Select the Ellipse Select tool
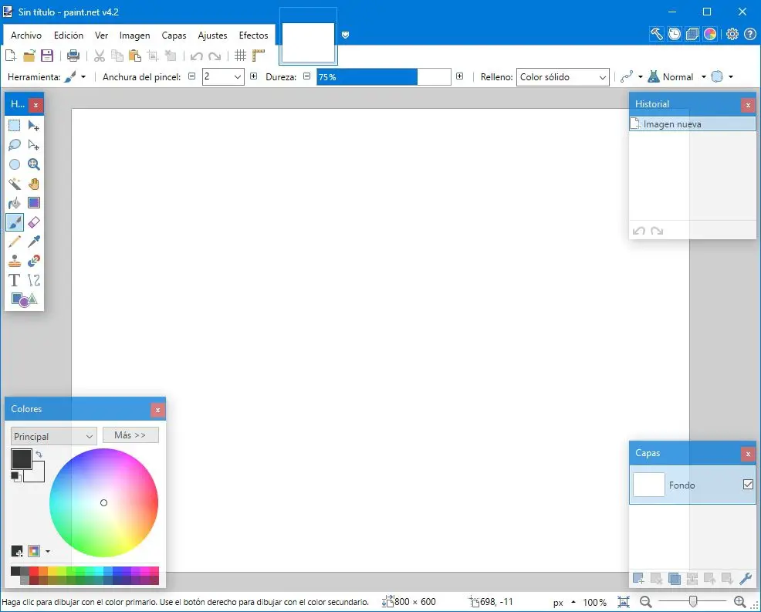761x612 pixels. 15,164
